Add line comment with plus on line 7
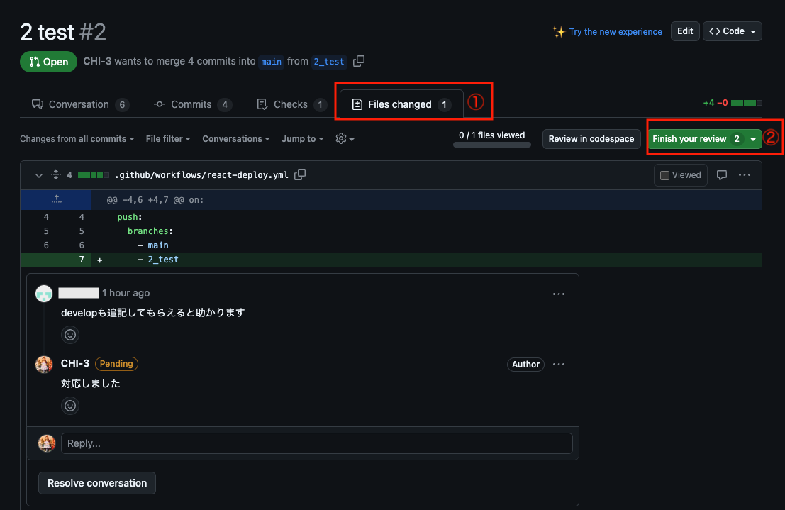 click(x=99, y=260)
